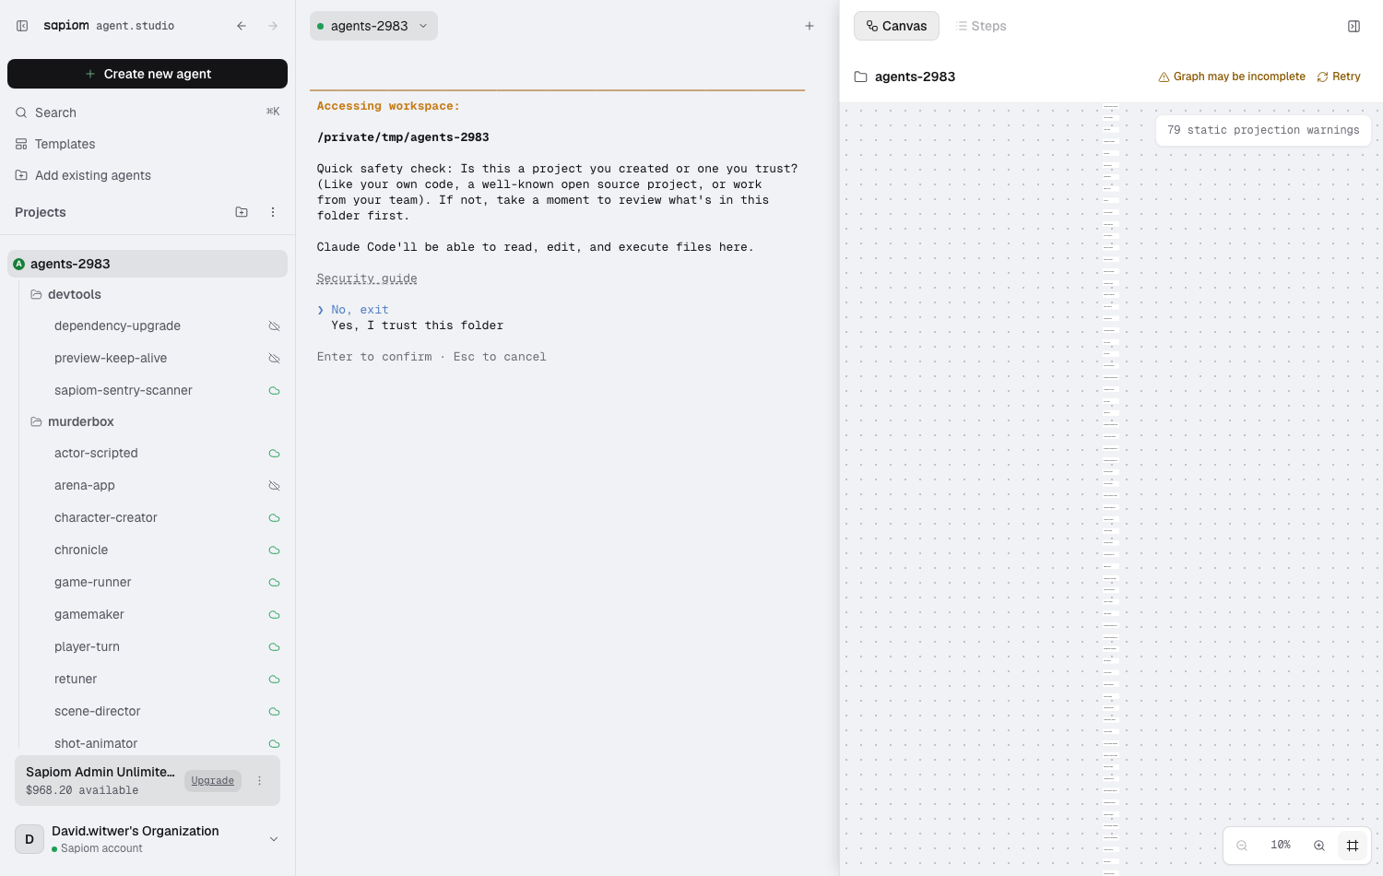Click cloud icon beside character-creator

point(274,518)
